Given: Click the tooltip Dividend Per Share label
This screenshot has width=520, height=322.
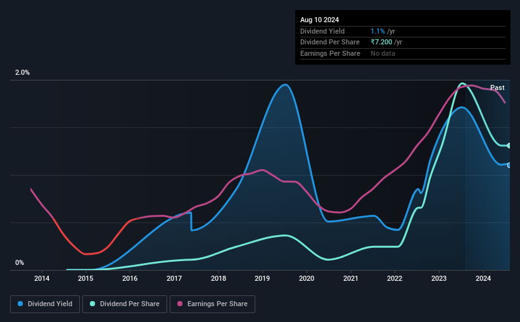Looking at the screenshot, I should (x=329, y=42).
